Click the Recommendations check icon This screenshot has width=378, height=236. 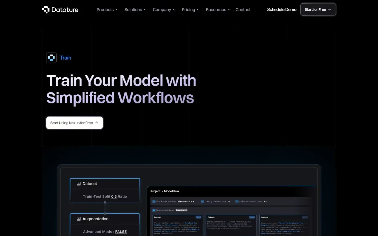click(x=154, y=210)
